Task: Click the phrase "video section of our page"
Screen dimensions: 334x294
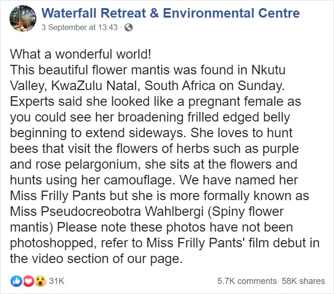Action: click(x=106, y=259)
